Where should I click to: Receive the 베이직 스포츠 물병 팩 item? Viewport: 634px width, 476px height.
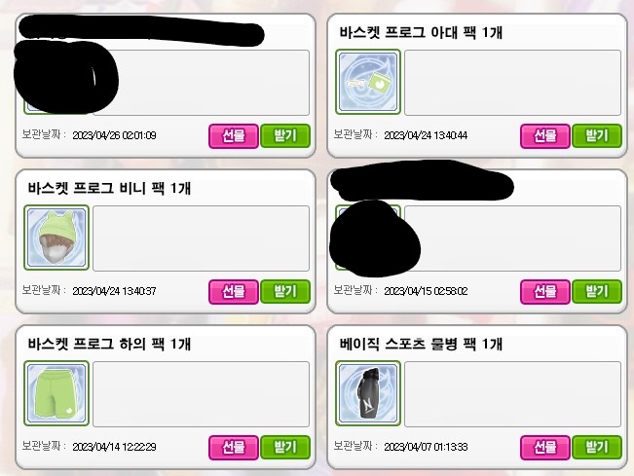pyautogui.click(x=597, y=448)
